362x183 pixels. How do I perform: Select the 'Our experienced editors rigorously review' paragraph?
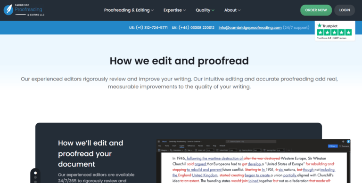[179, 83]
